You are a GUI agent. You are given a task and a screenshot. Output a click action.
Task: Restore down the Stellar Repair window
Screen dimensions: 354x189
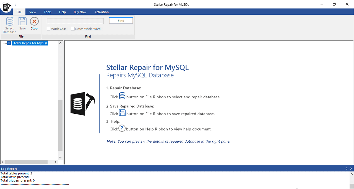[x=334, y=4]
